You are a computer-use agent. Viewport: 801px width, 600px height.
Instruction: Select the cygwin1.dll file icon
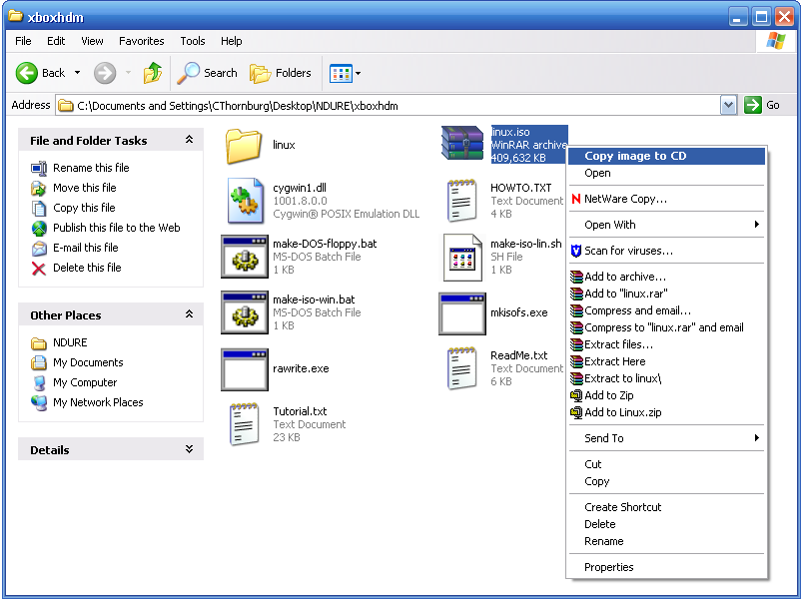tap(244, 200)
